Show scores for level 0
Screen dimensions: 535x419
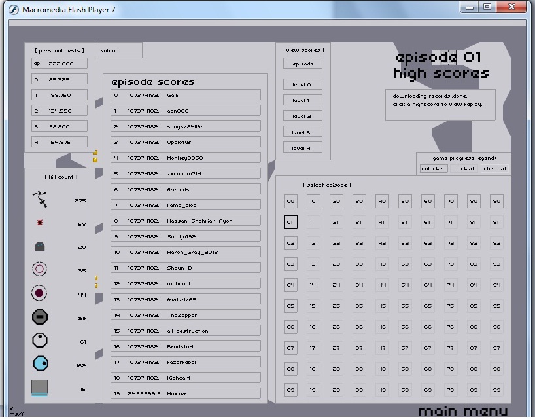(x=302, y=84)
